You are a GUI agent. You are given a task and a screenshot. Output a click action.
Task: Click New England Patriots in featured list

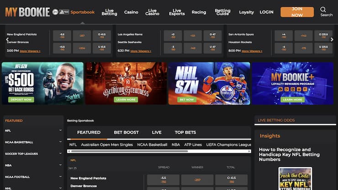(88, 178)
